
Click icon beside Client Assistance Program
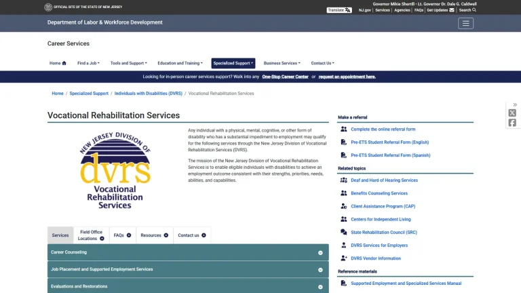(343, 206)
